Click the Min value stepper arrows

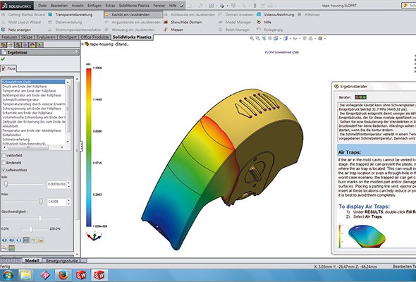[68, 184]
